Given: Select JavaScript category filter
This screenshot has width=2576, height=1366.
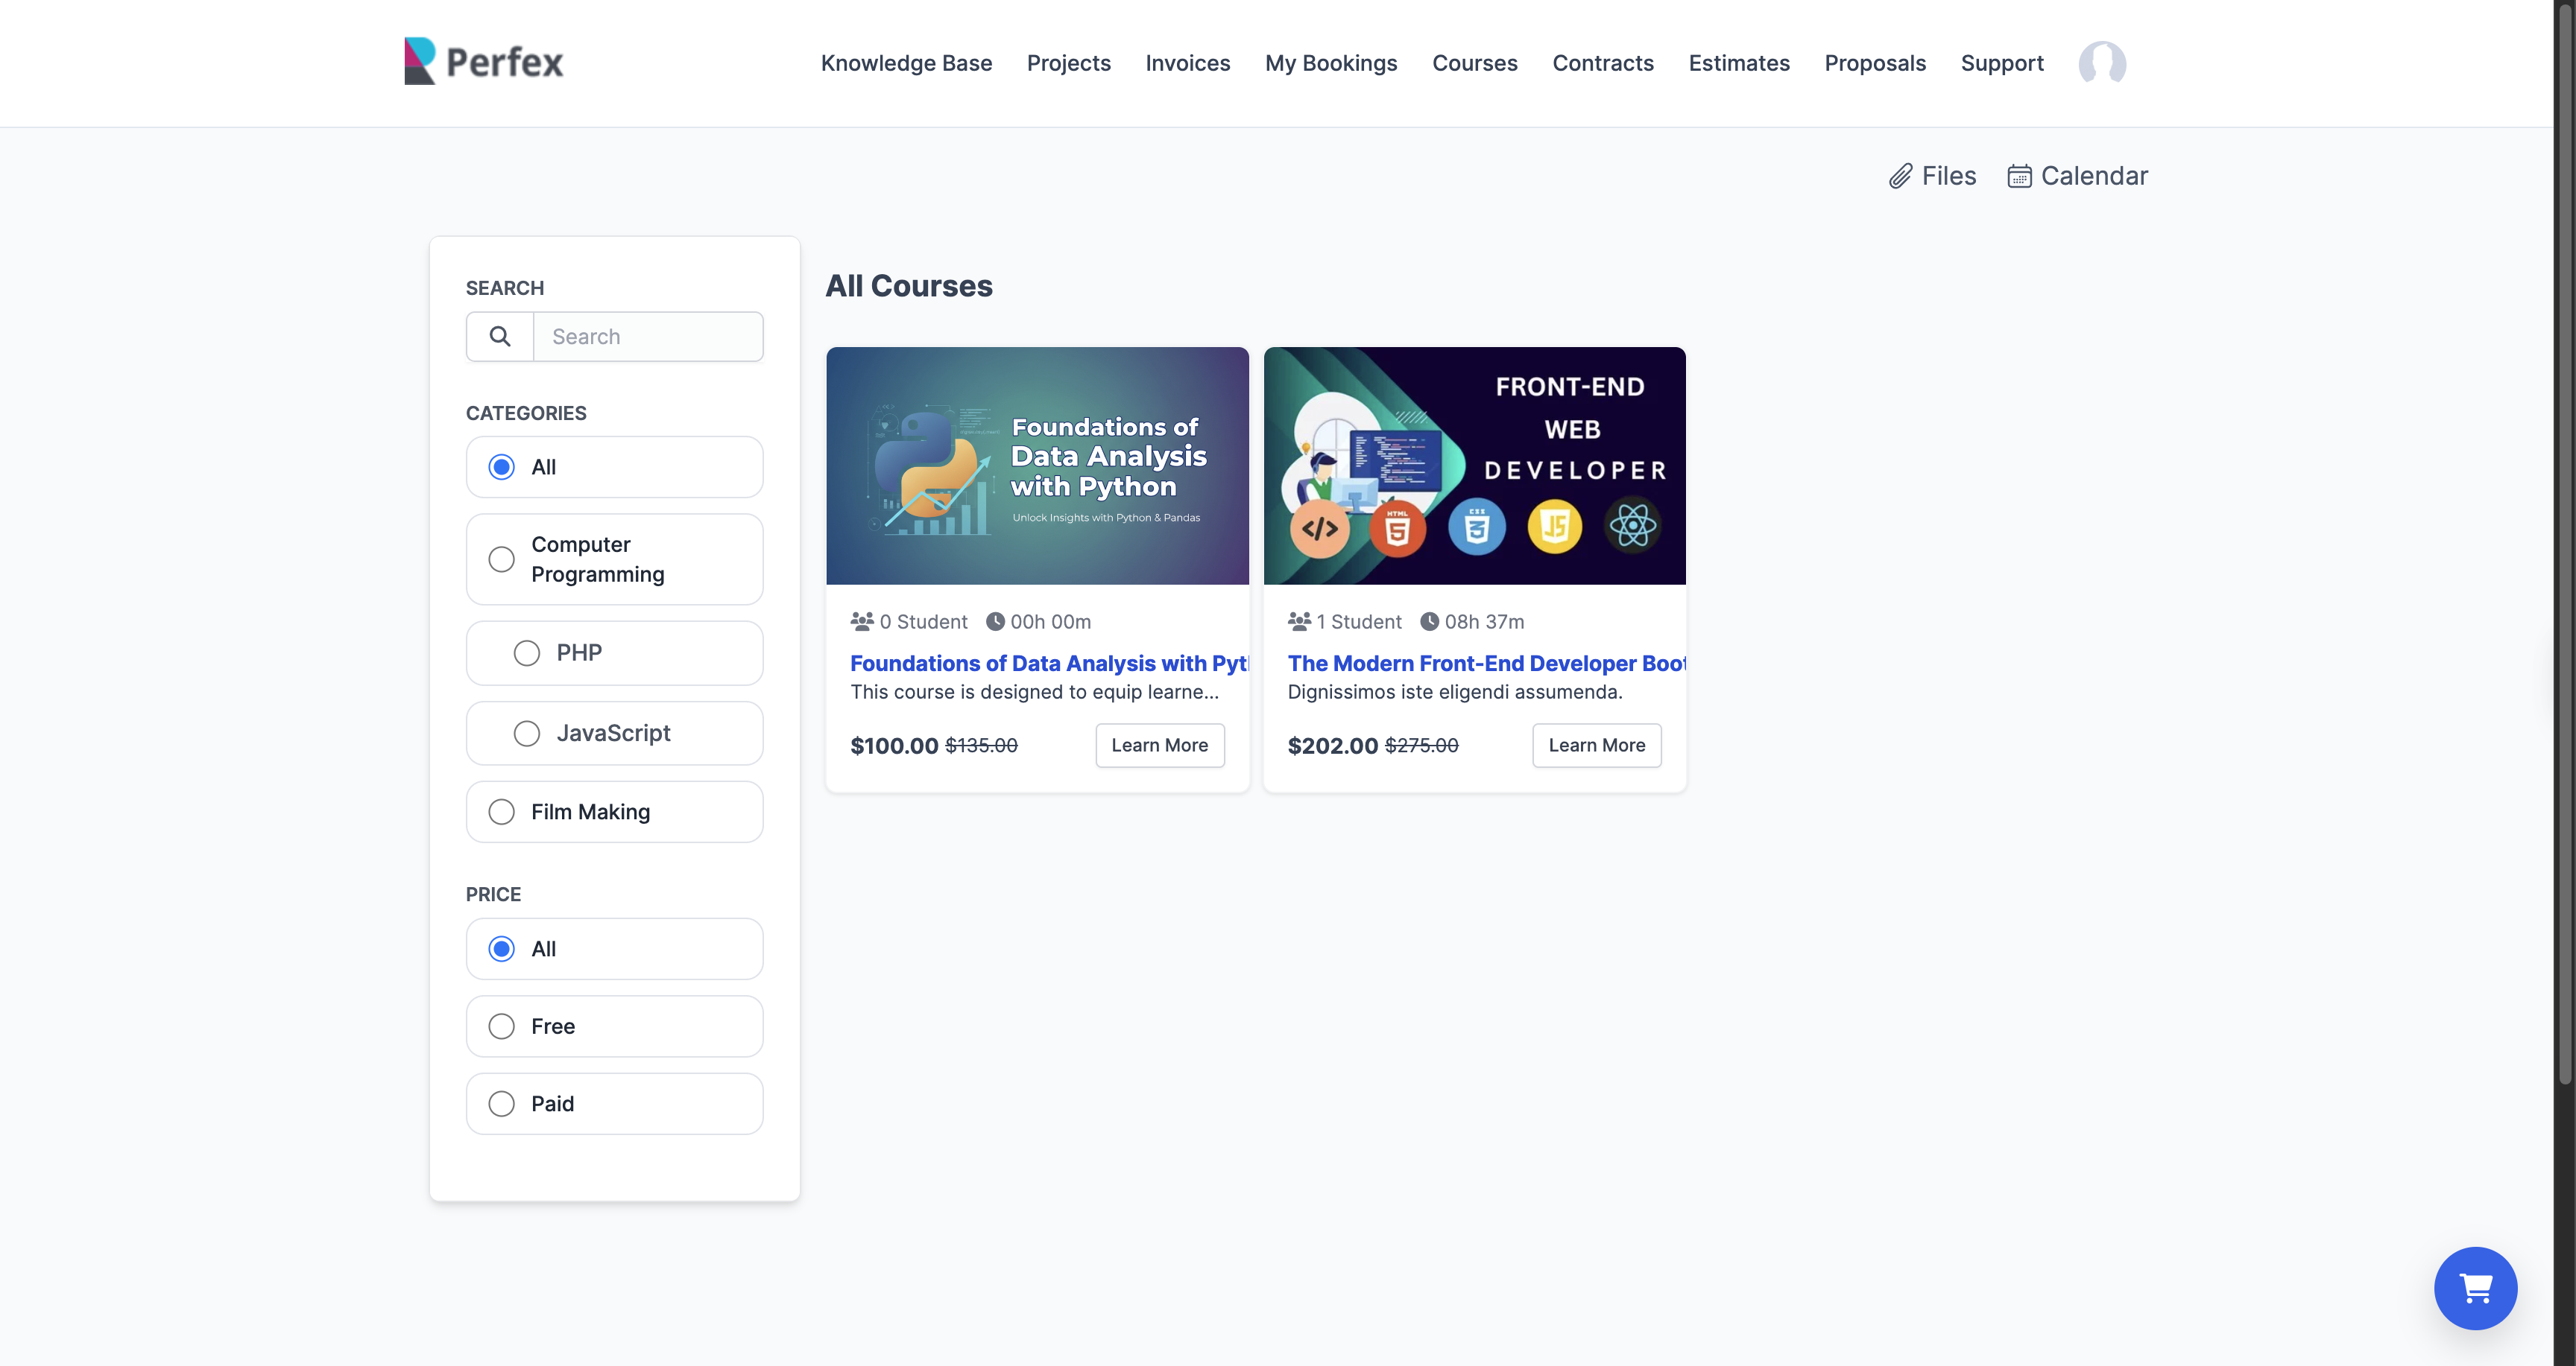Looking at the screenshot, I should point(527,734).
